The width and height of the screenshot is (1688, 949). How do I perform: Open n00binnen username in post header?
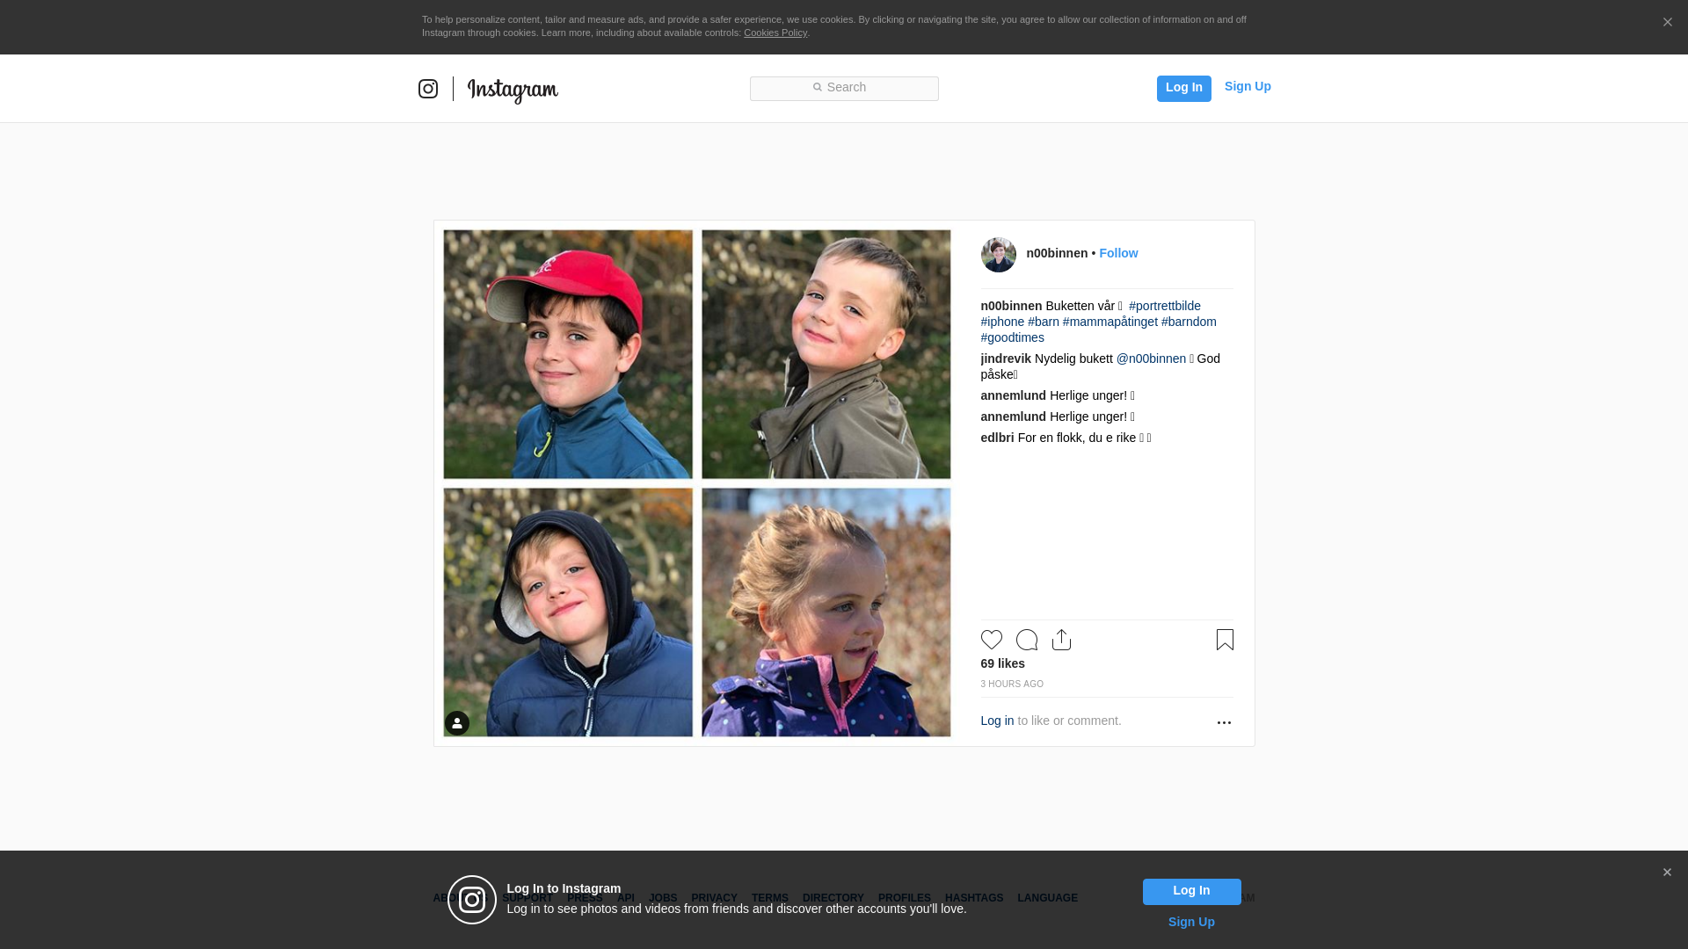coord(1057,253)
